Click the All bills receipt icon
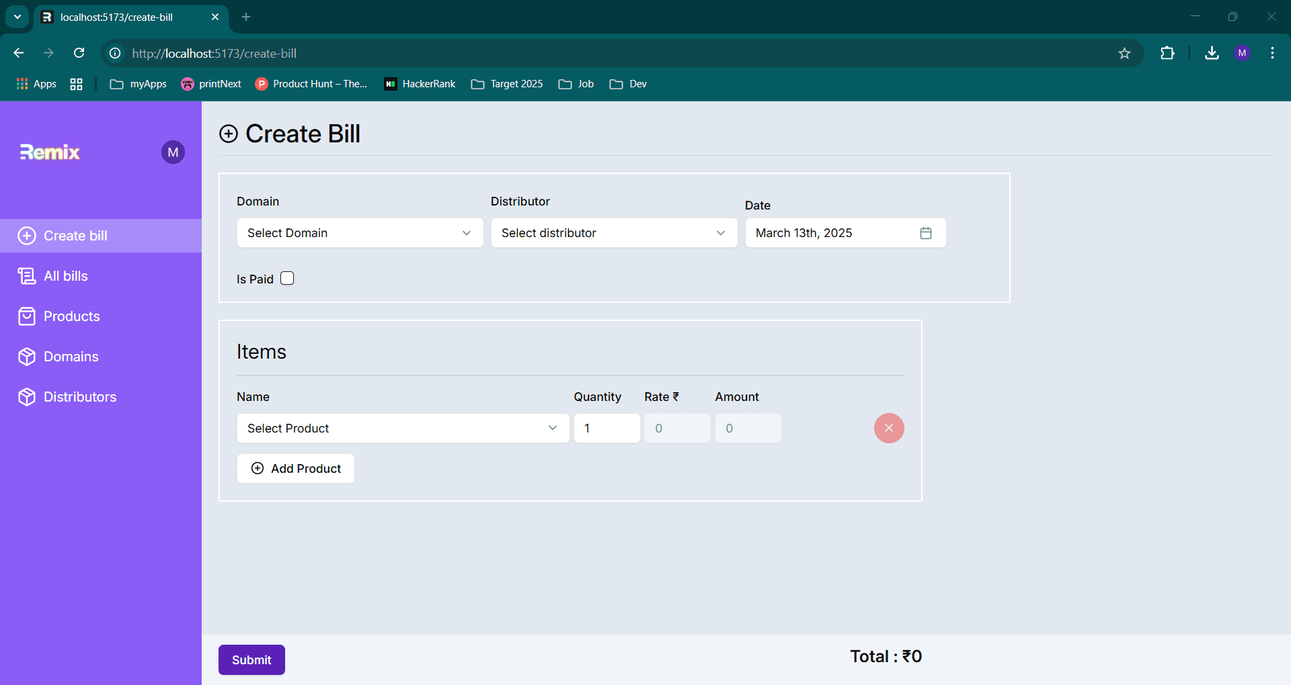This screenshot has height=685, width=1291. 27,276
